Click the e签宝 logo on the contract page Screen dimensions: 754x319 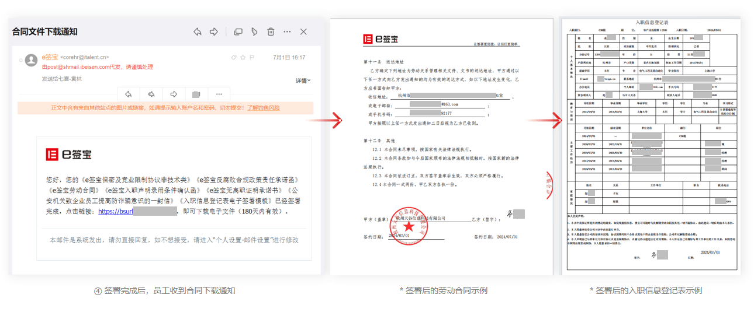pyautogui.click(x=381, y=39)
